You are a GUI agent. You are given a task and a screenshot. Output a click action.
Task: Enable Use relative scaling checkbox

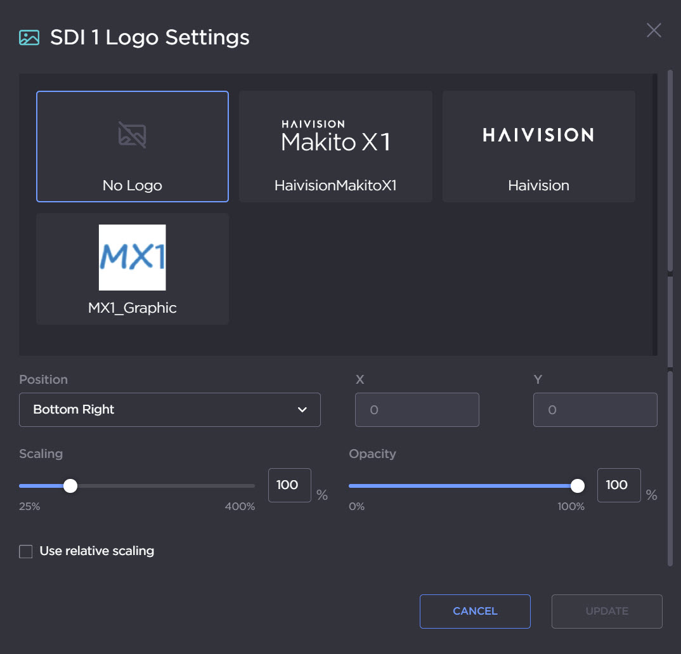tap(26, 551)
